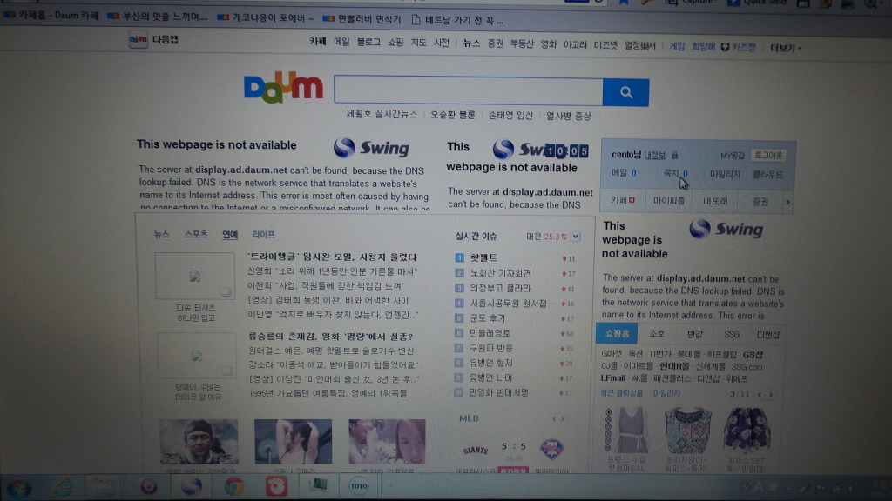Viewport: 892px width, 501px height.
Task: Switch to the 스포츠 tab
Action: [x=196, y=233]
